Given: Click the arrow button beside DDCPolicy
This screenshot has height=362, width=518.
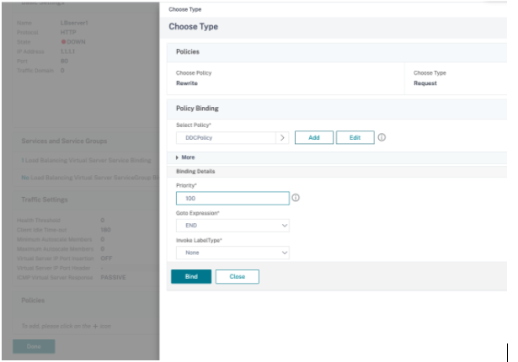Looking at the screenshot, I should tap(282, 138).
